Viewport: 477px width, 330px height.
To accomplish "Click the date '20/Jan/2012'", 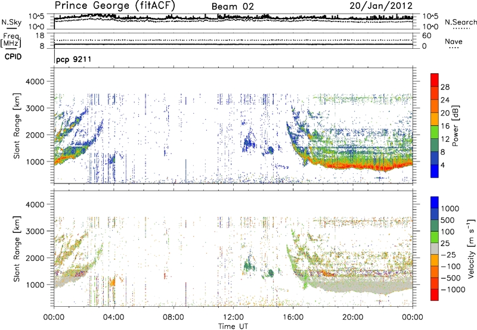I will [x=381, y=6].
